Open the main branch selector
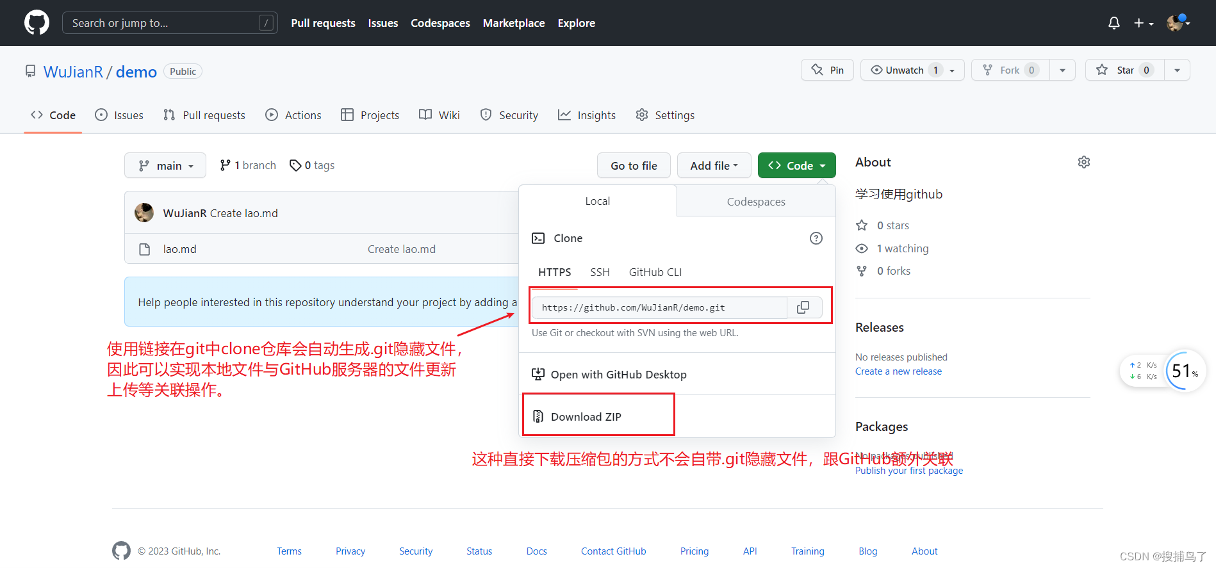1216x568 pixels. (x=165, y=165)
